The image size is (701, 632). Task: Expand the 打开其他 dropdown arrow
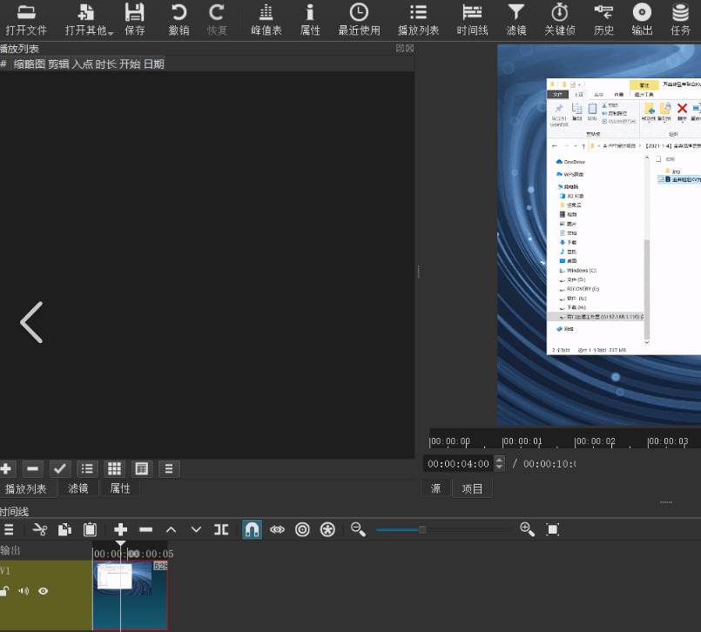click(111, 33)
